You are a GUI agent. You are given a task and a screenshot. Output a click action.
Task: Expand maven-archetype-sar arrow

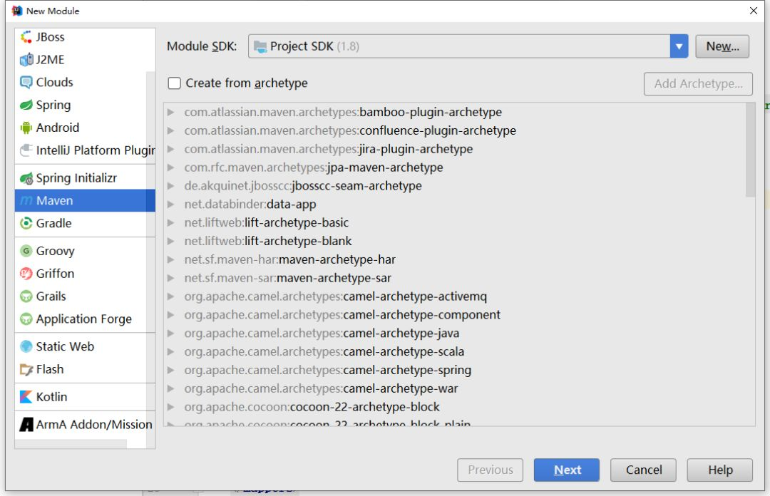point(171,278)
